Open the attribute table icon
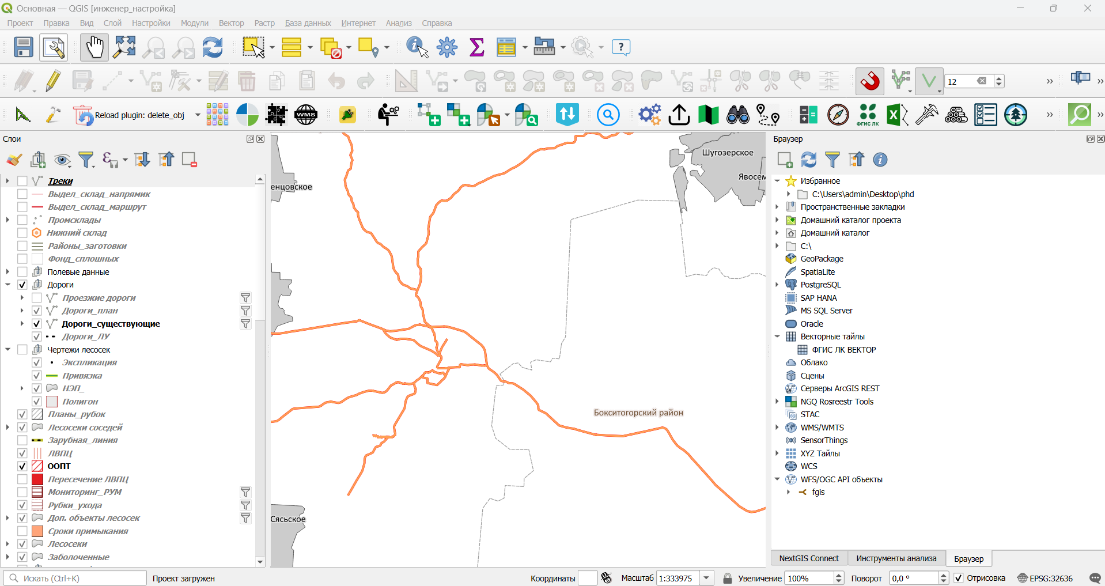Screen dimensions: 1105x586 pyautogui.click(x=506, y=47)
